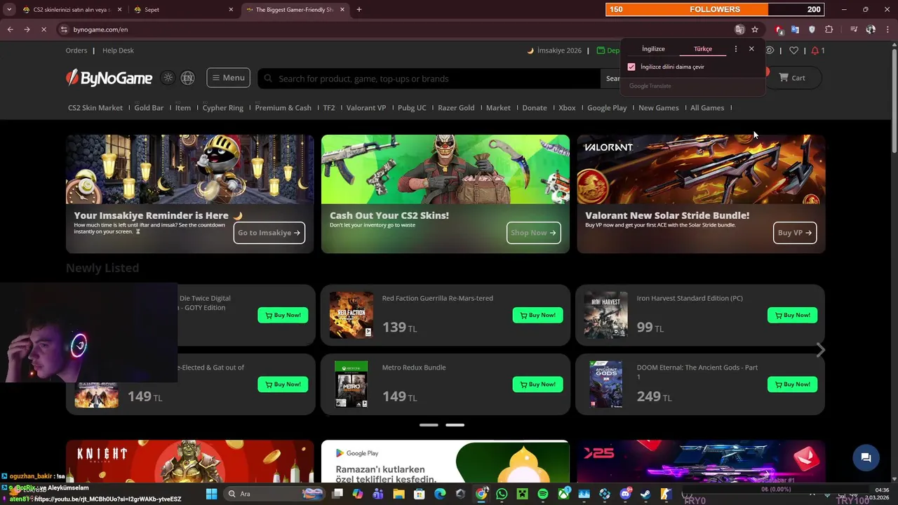Screen dimensions: 898x505
Task: Click Buy VP on Valorant banner
Action: click(x=795, y=233)
